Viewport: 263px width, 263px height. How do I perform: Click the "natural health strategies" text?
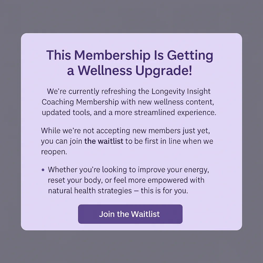click(x=90, y=191)
